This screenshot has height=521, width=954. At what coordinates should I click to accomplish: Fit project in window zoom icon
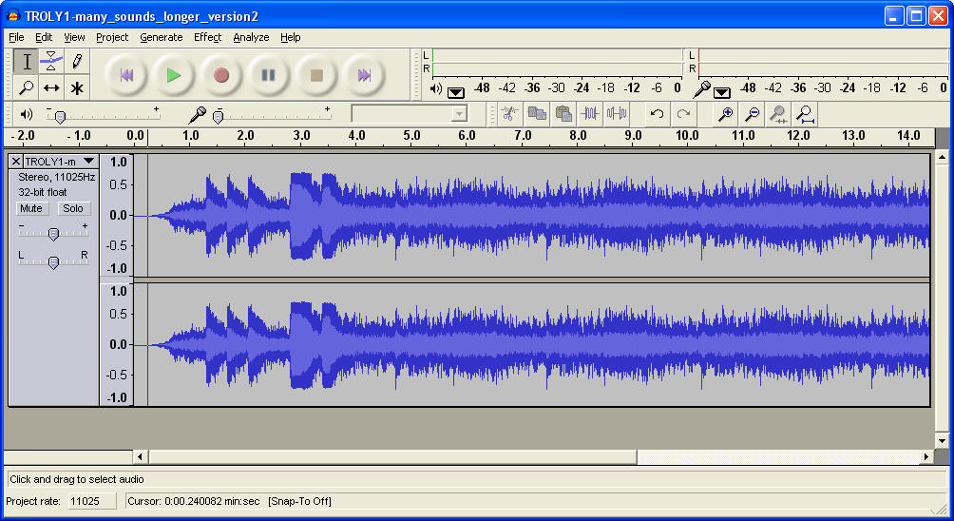pyautogui.click(x=805, y=114)
